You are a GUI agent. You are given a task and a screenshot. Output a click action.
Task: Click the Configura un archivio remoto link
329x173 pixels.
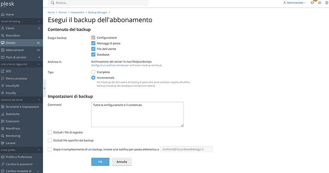tap(107, 65)
